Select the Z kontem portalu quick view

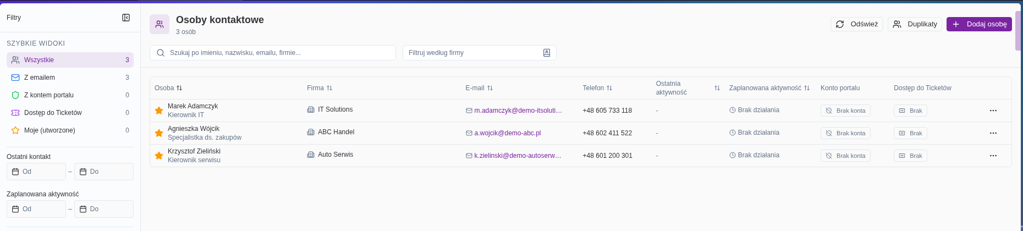70,95
